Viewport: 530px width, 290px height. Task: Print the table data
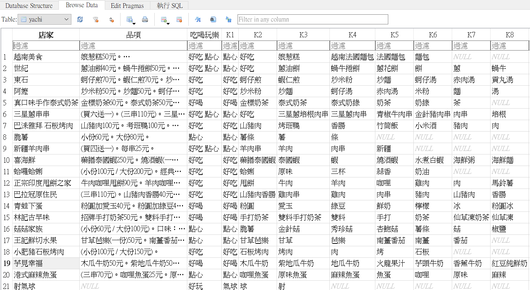145,19
